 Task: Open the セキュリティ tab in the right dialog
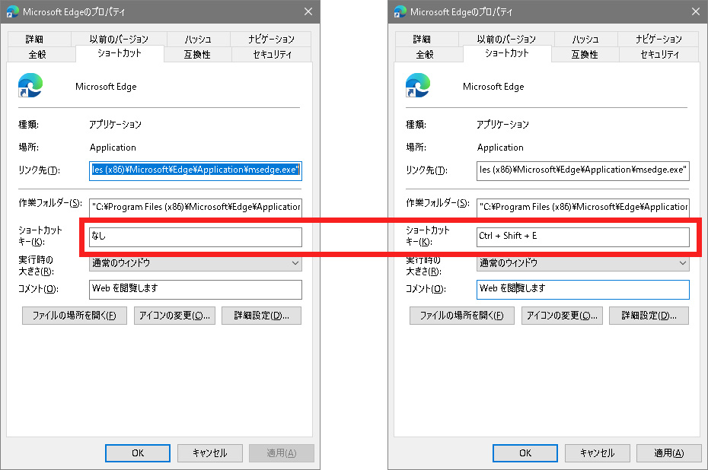pyautogui.click(x=659, y=55)
